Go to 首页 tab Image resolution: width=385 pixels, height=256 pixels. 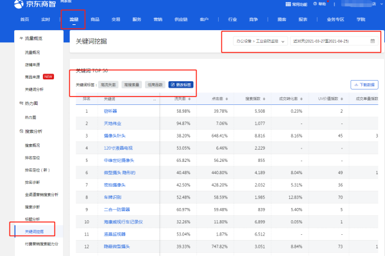point(24,19)
